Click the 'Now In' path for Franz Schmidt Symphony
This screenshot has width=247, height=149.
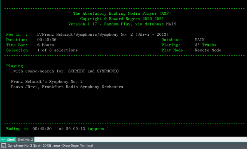click(103, 34)
